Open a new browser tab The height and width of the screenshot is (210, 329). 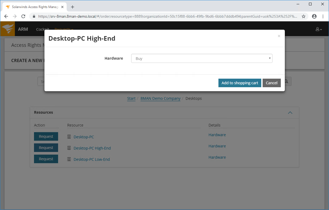pyautogui.click(x=73, y=7)
